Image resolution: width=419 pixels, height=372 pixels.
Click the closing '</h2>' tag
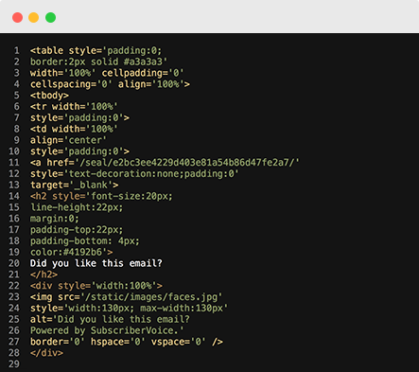pyautogui.click(x=44, y=275)
